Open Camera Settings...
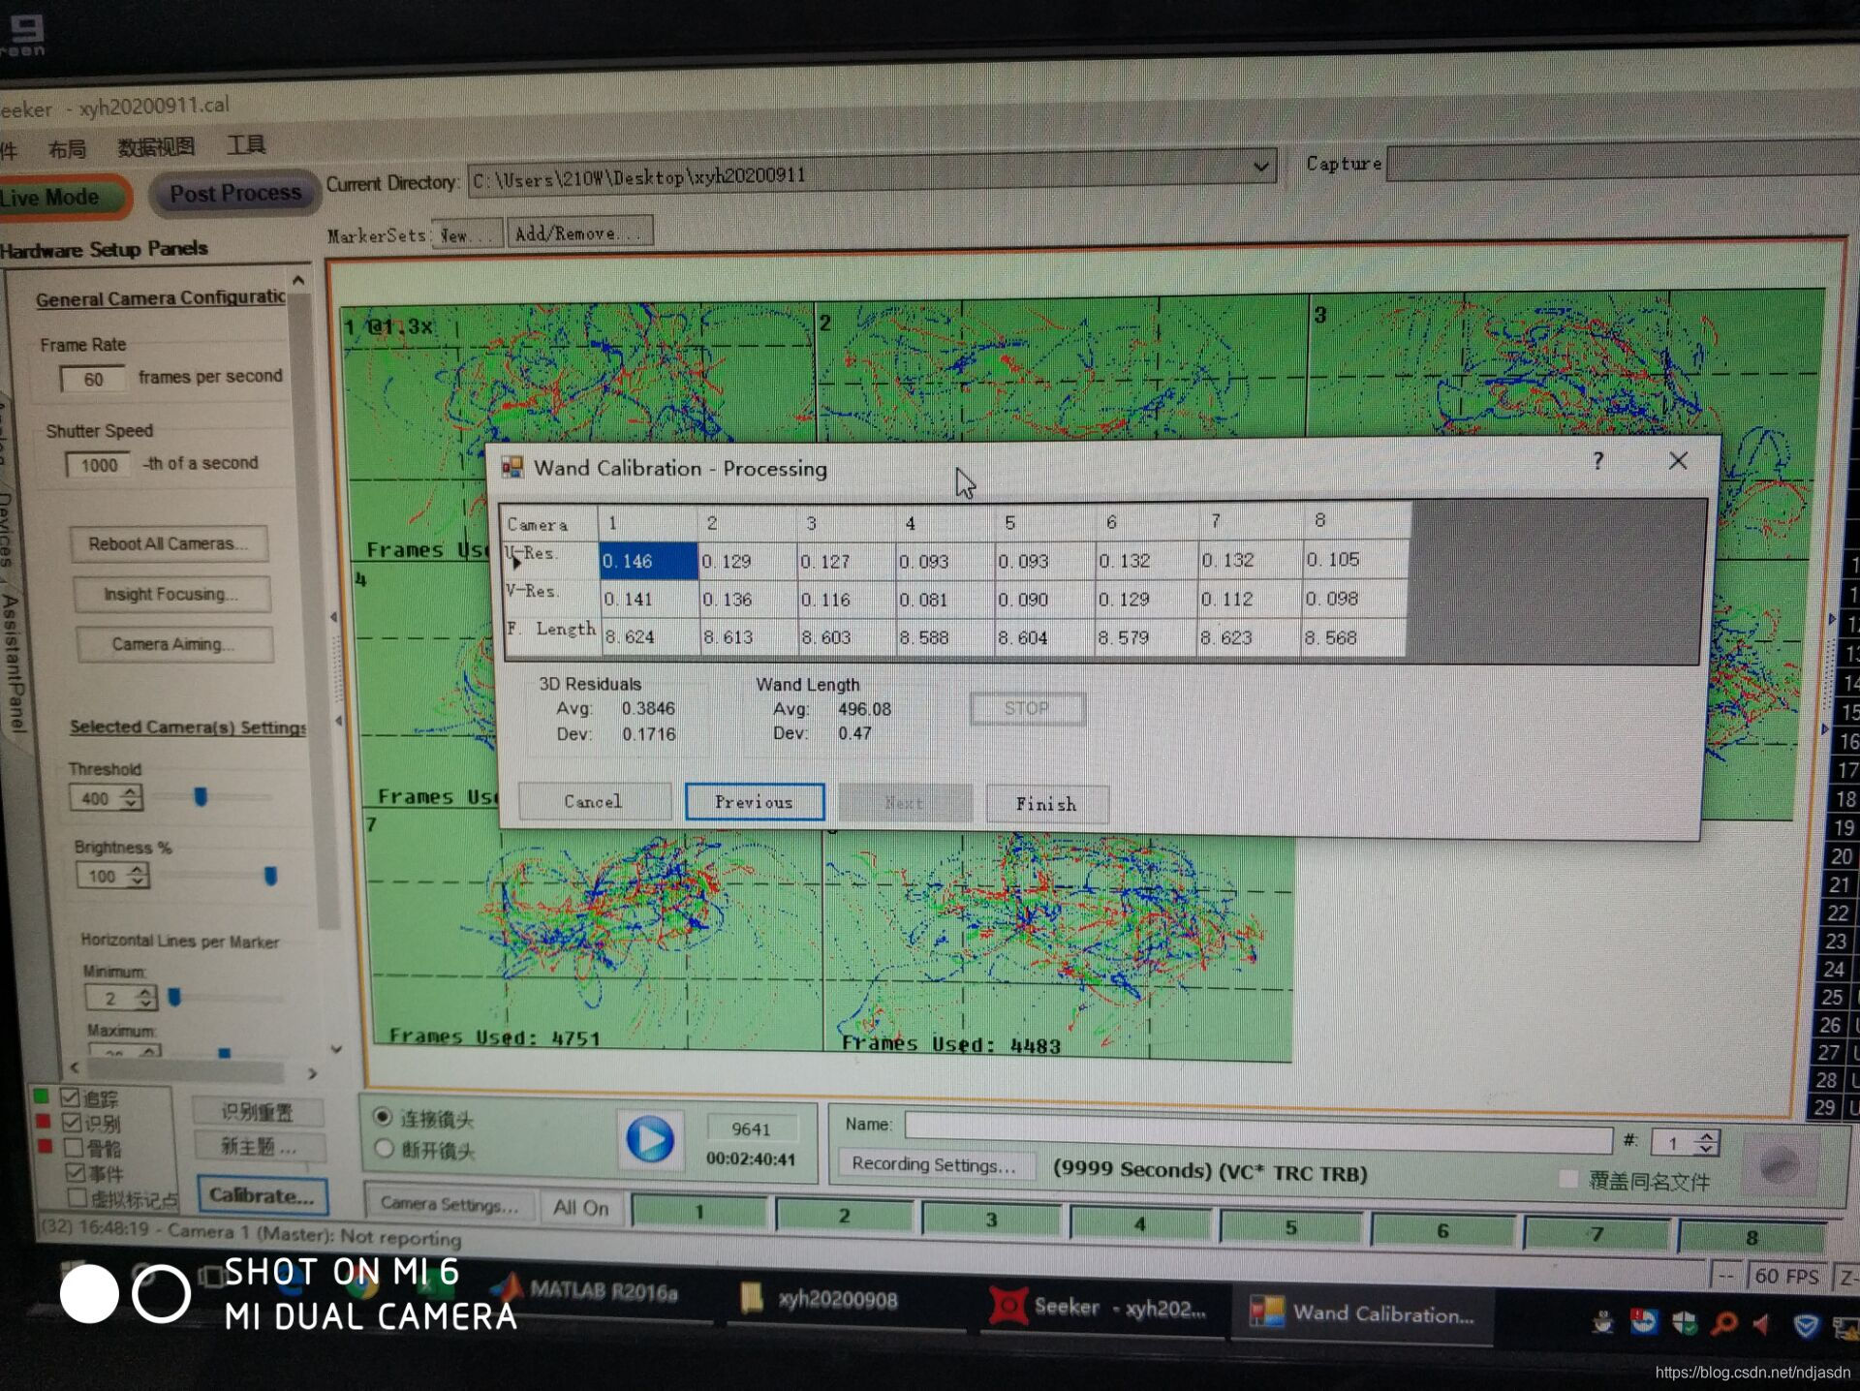The height and width of the screenshot is (1391, 1860). coord(449,1204)
